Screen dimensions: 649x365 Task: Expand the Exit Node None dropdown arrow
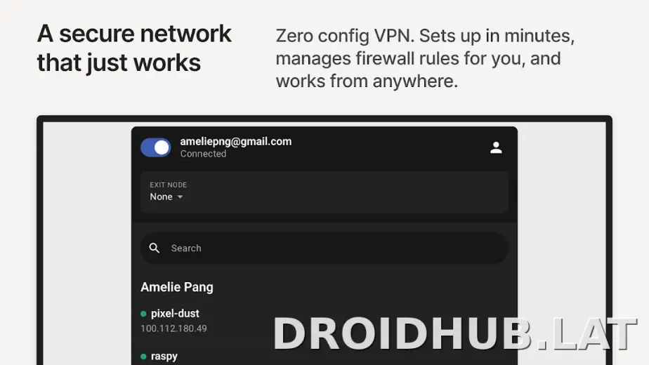180,197
